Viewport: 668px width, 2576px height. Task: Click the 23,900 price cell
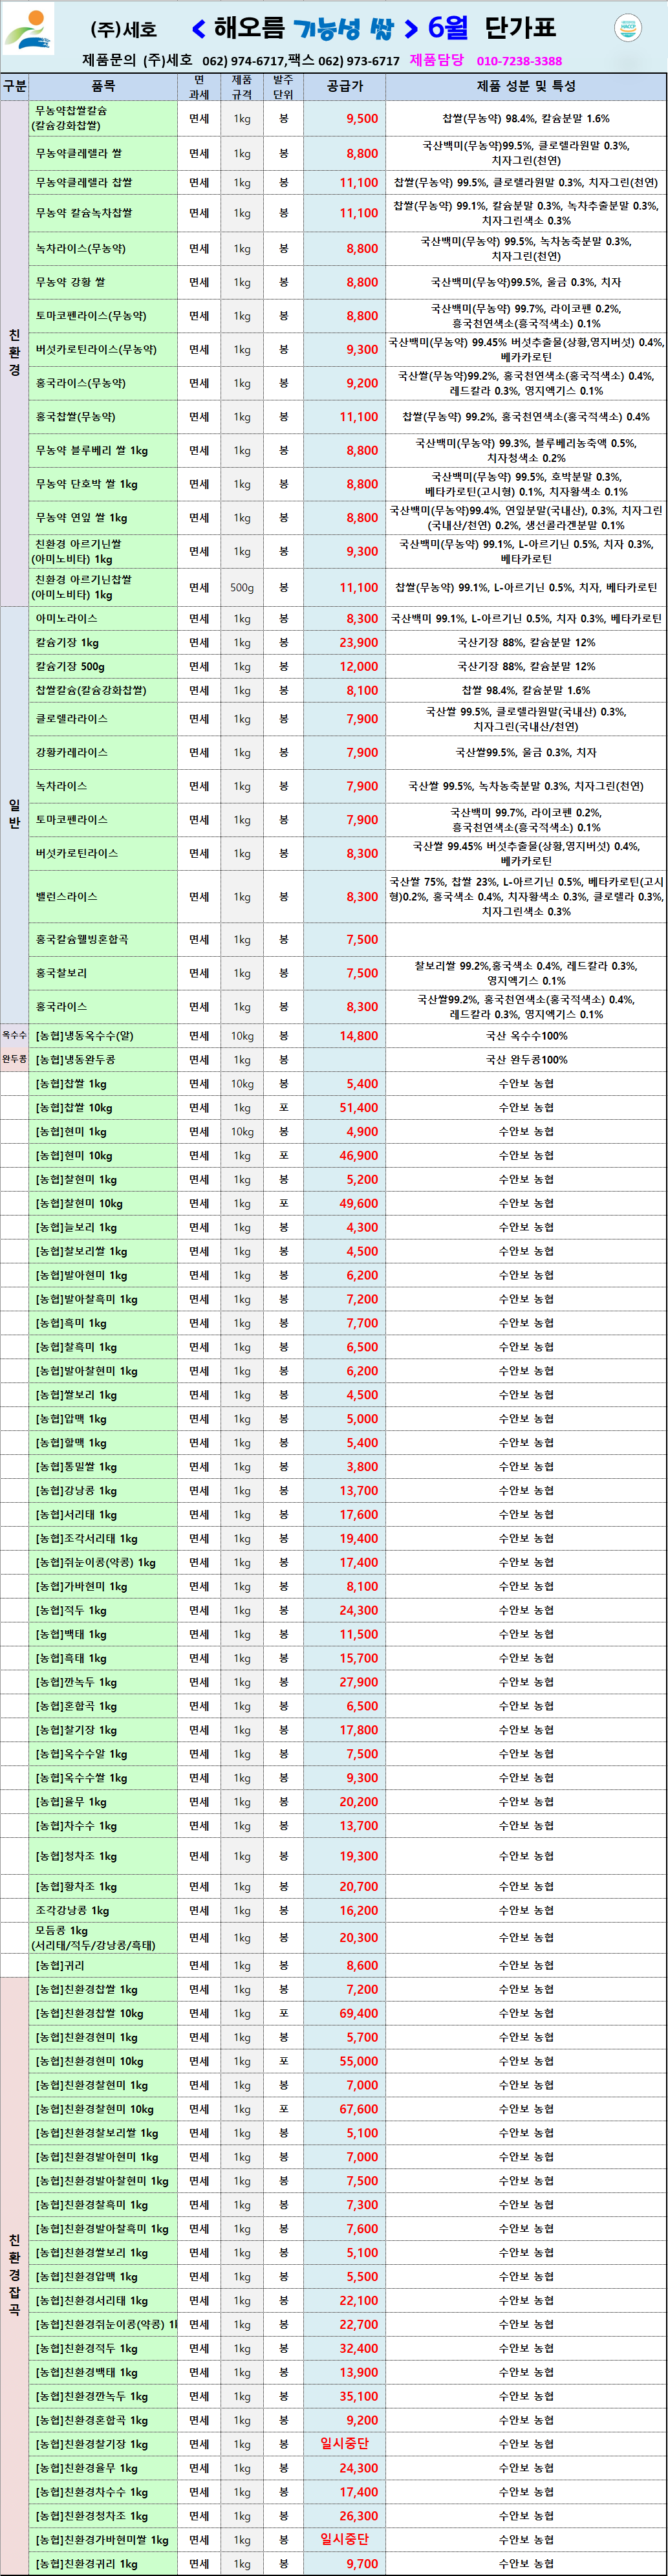[358, 643]
